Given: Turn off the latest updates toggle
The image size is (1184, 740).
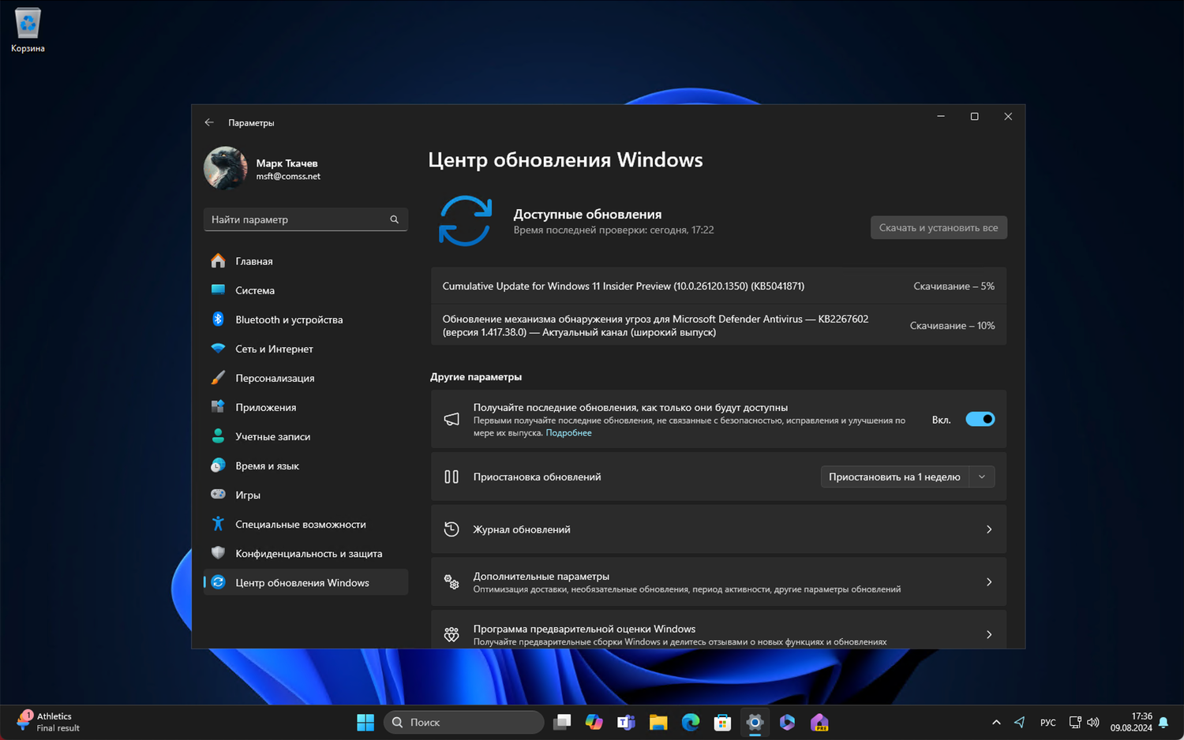Looking at the screenshot, I should pyautogui.click(x=980, y=420).
